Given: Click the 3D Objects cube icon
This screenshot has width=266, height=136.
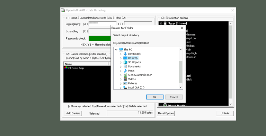Looking at the screenshot, I should 125,62.
